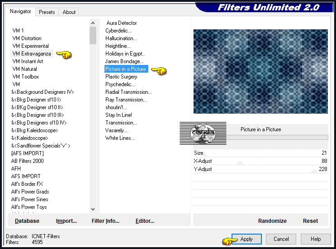Image resolution: width=336 pixels, height=249 pixels.
Task: Choose Picture in a Picture filter
Action: coord(126,69)
